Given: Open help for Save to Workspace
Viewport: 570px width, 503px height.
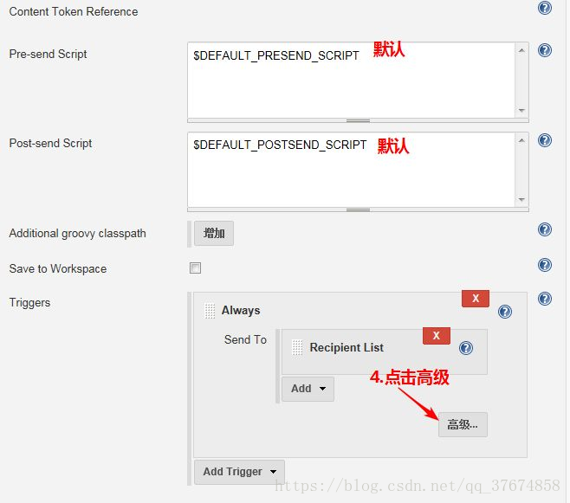Looking at the screenshot, I should click(x=545, y=265).
